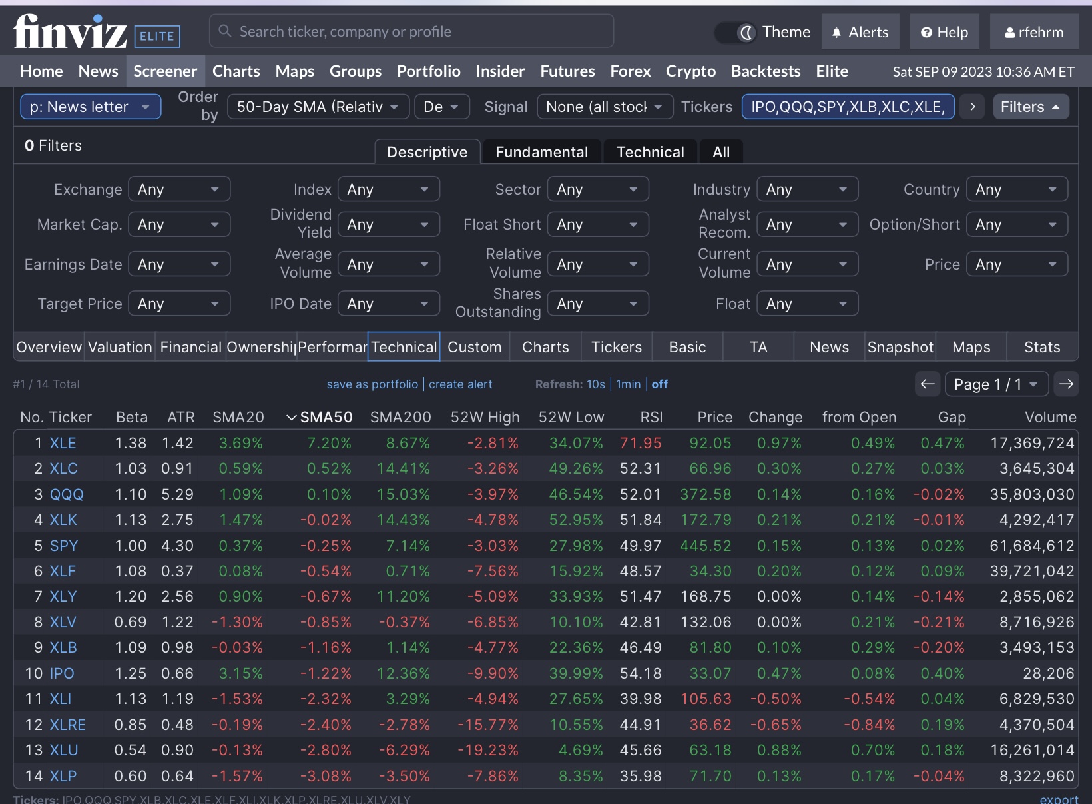Switch to Stats view tab
Screen dimensions: 1092x804
click(1042, 347)
